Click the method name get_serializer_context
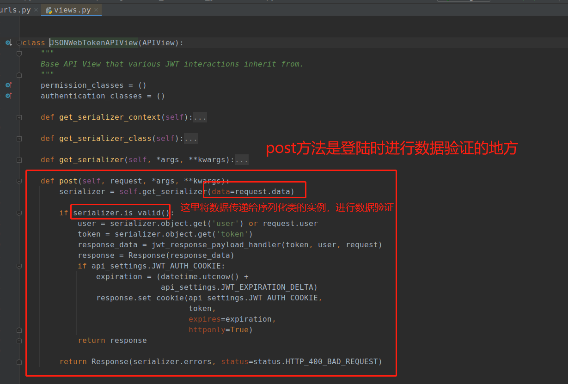The width and height of the screenshot is (568, 384). point(110,117)
